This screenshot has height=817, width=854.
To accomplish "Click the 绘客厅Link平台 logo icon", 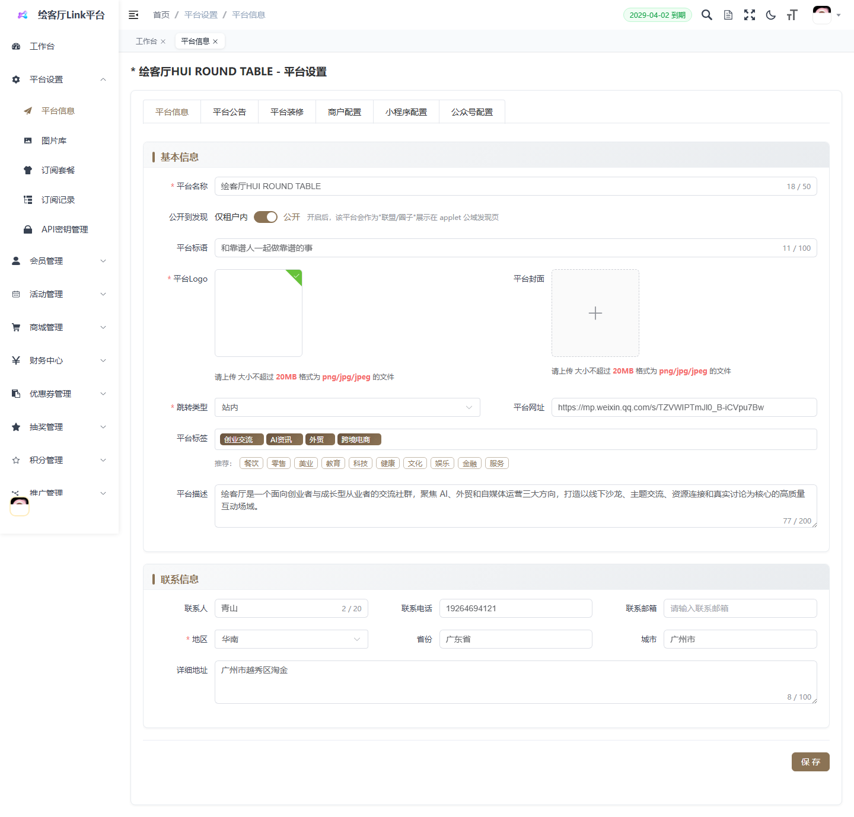I will 23,15.
